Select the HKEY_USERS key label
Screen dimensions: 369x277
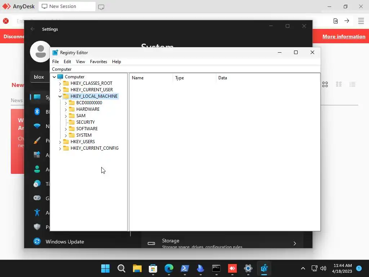(x=83, y=141)
